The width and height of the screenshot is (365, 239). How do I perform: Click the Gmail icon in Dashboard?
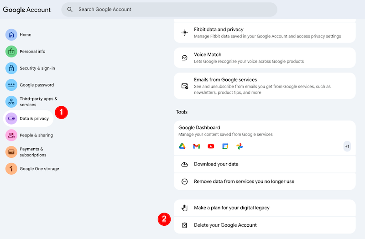197,146
